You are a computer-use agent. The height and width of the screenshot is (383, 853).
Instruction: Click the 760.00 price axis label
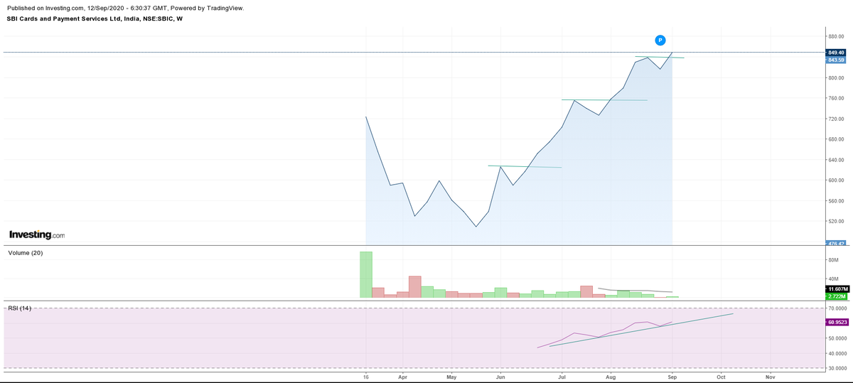click(x=836, y=98)
